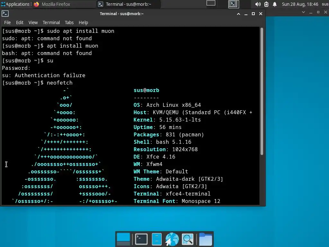Click 'WM Theme: Default' line
This screenshot has height=247, width=329.
tap(161, 172)
